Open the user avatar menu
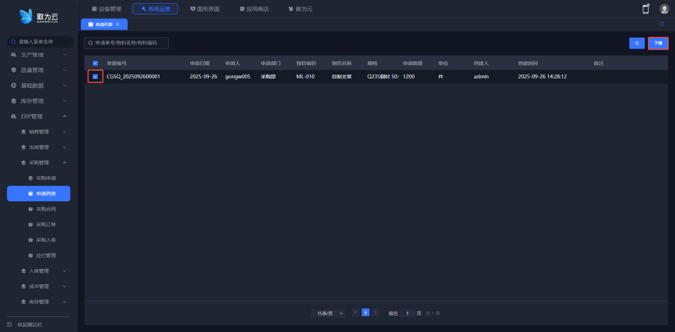The image size is (675, 332). pos(664,9)
